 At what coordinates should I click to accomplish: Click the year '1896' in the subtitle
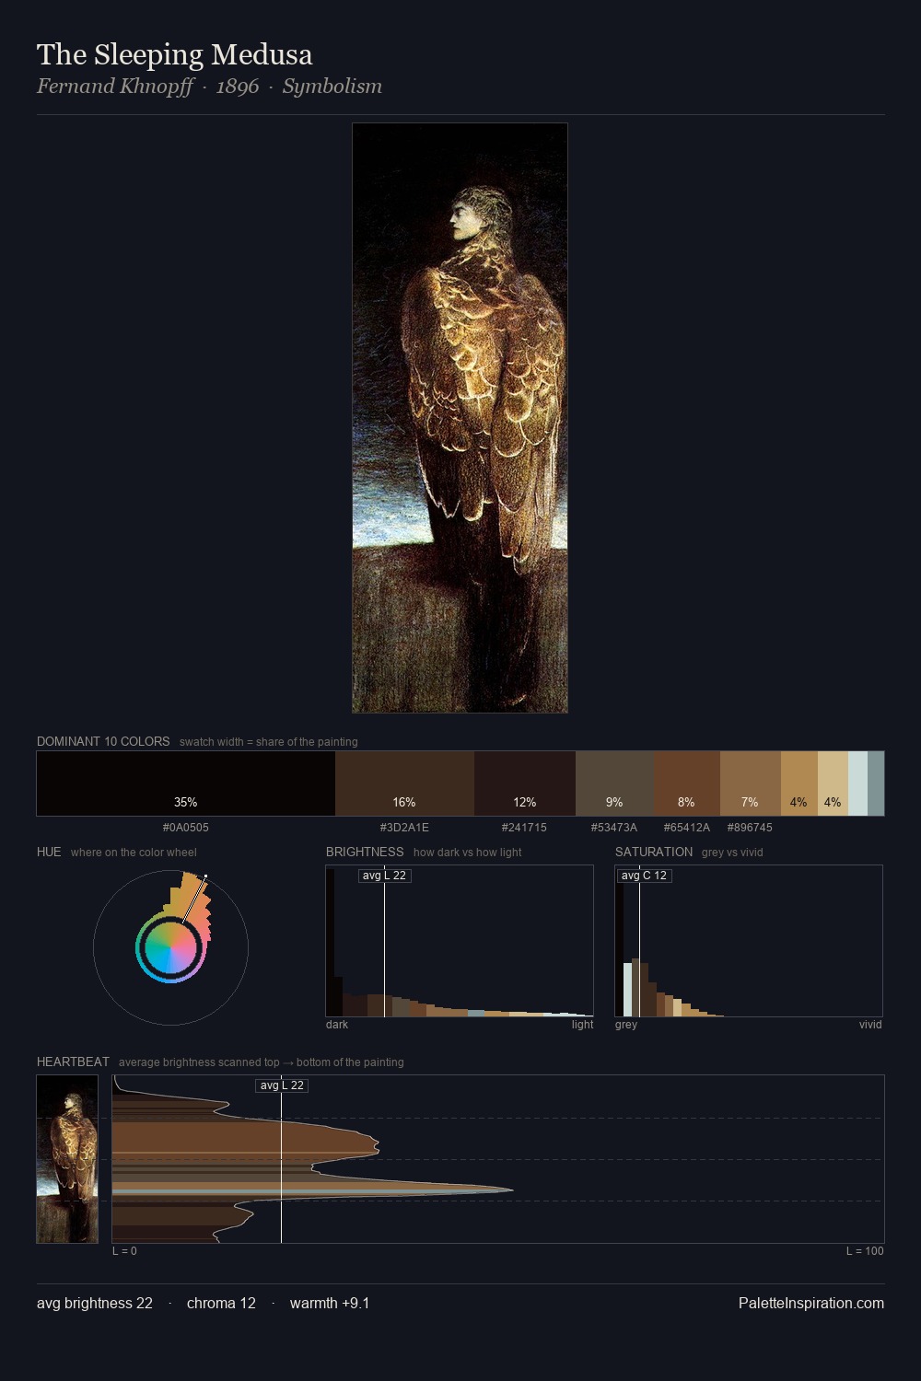click(238, 87)
